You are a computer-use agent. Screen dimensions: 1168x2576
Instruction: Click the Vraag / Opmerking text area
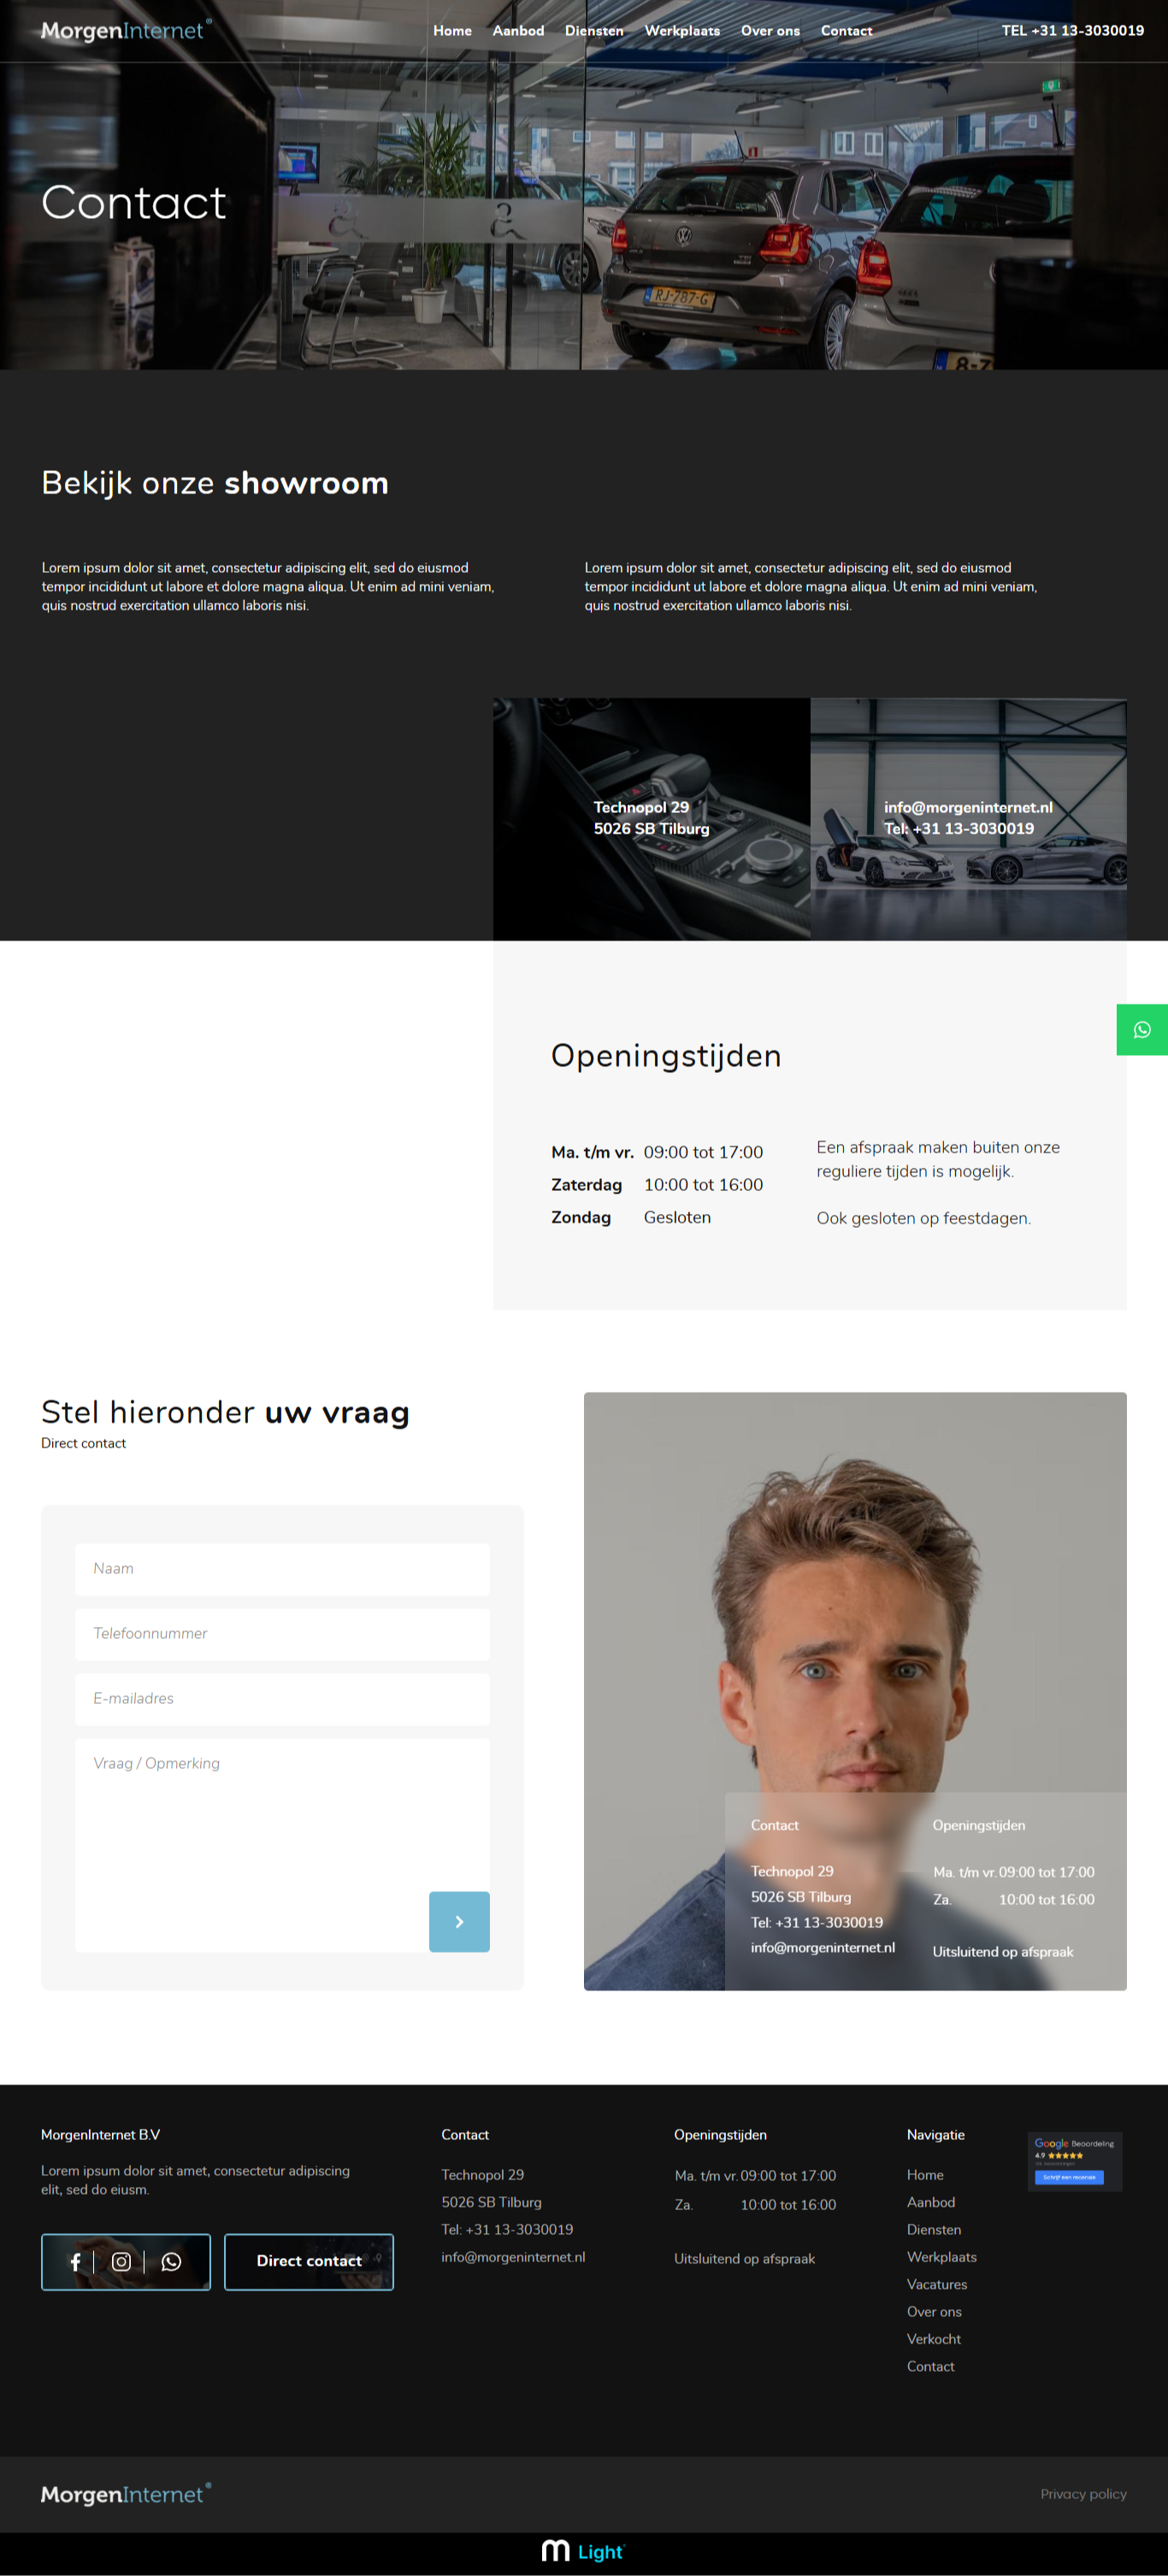point(282,1844)
